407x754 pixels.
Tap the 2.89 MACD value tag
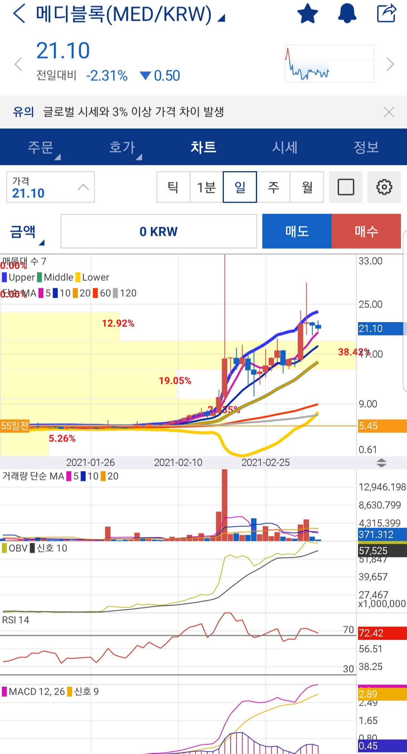(x=382, y=694)
